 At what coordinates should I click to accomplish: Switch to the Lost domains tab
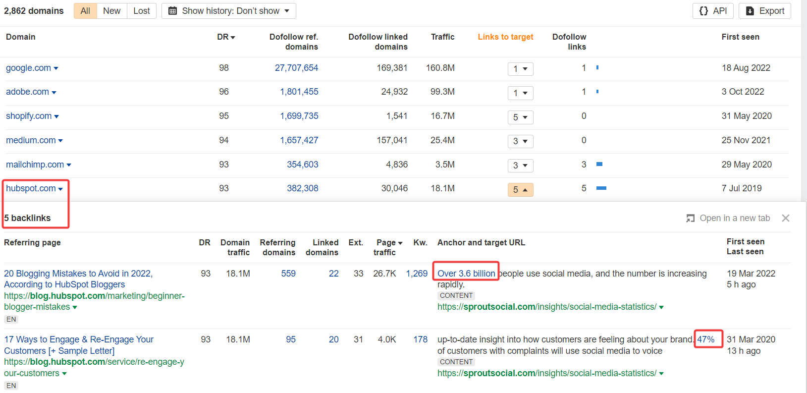coord(141,11)
